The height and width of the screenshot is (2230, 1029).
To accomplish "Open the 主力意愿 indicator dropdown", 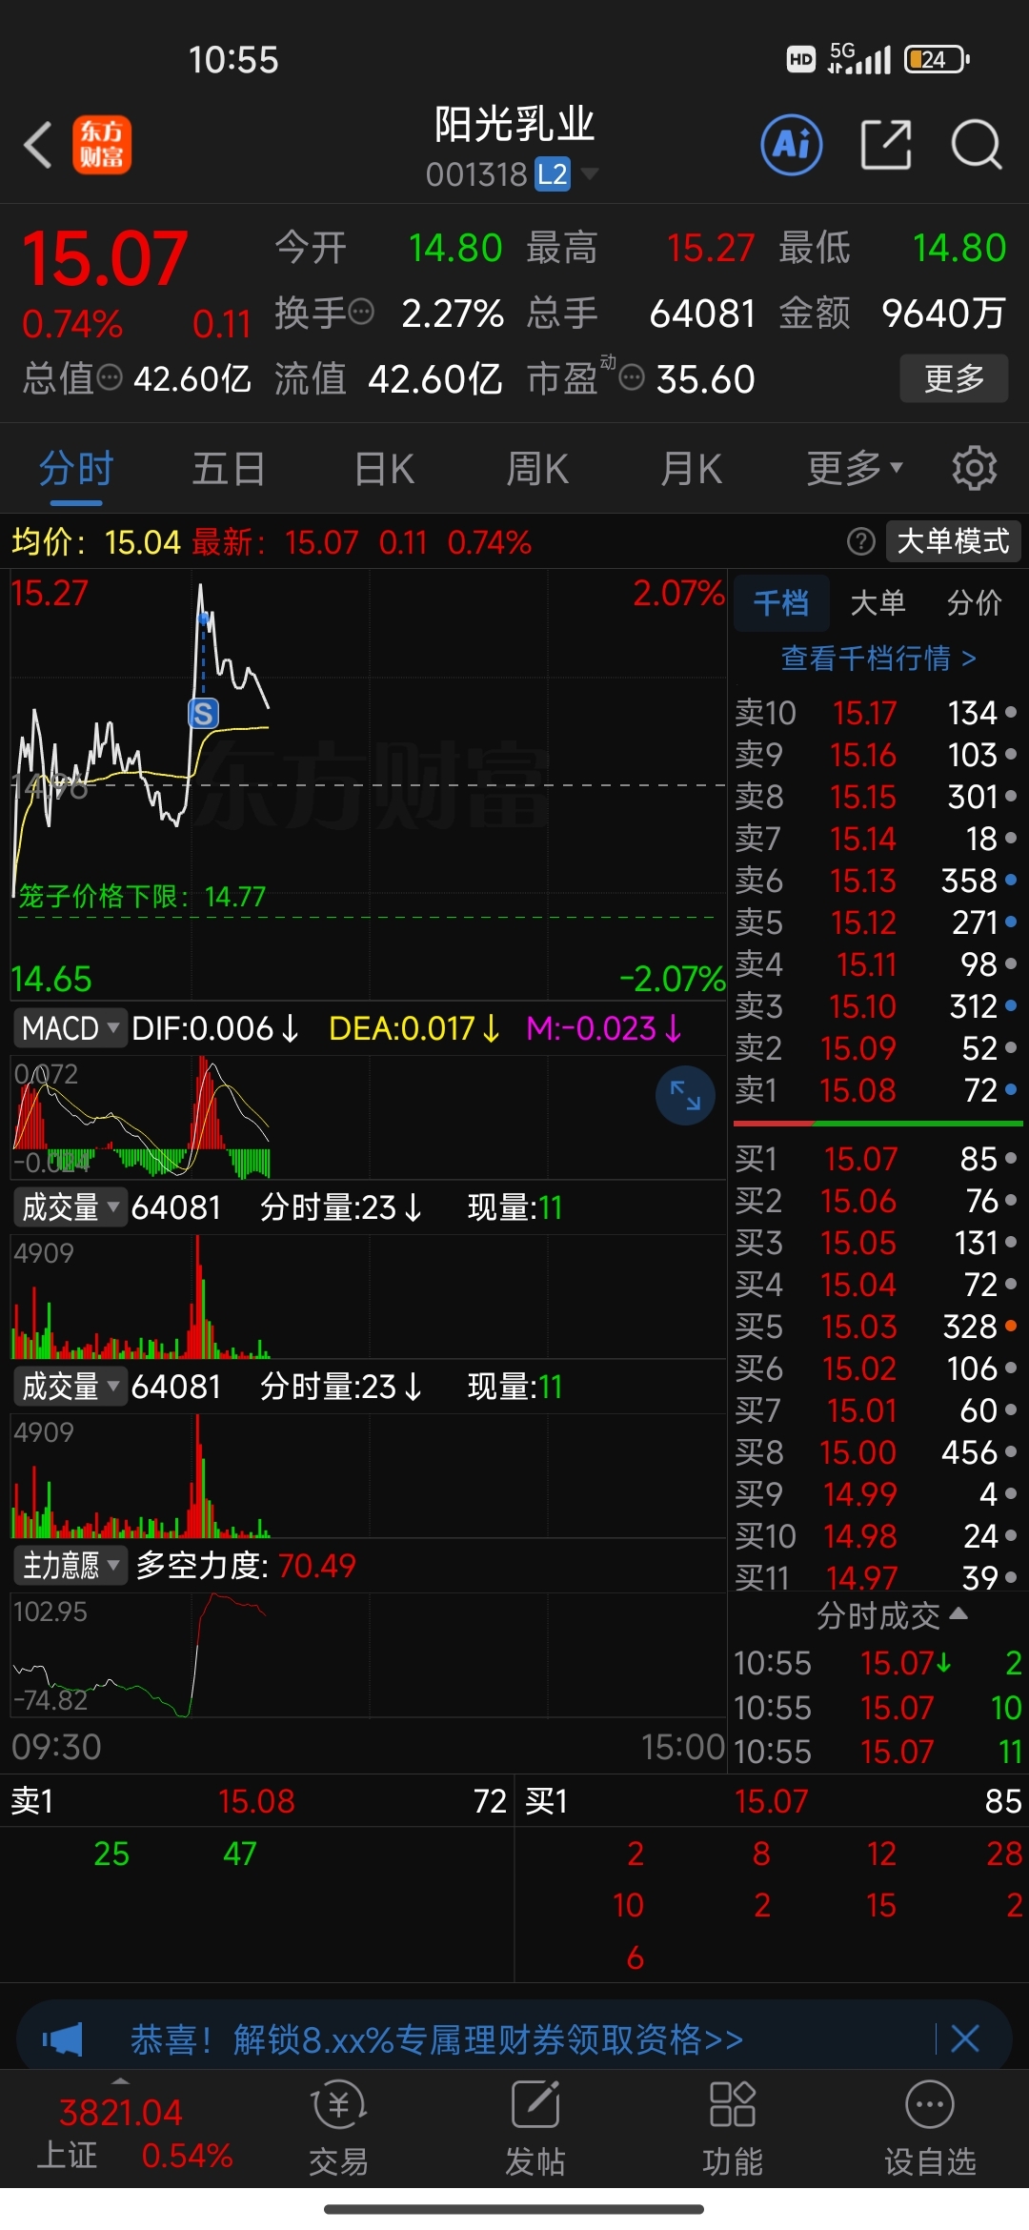I will (x=70, y=1566).
